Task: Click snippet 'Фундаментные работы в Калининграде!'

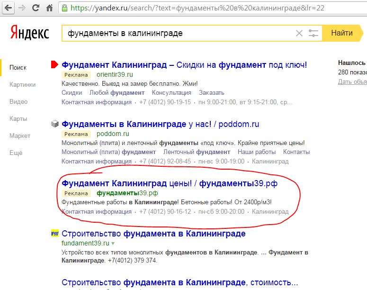Action: pos(120,202)
